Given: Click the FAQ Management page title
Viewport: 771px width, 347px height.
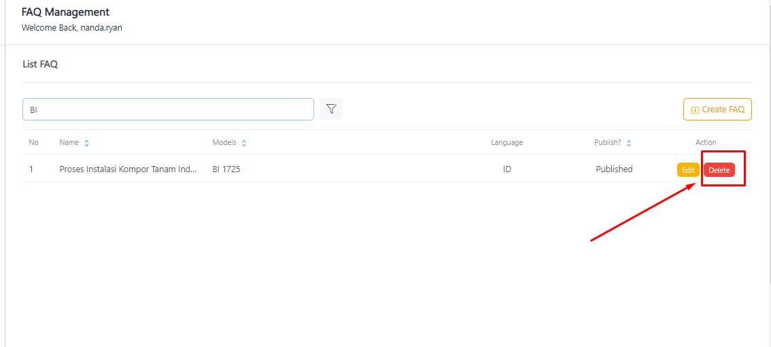Looking at the screenshot, I should pos(65,12).
